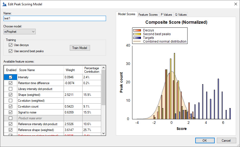
Task: Click the Name field containing test1
Action: click(55, 18)
